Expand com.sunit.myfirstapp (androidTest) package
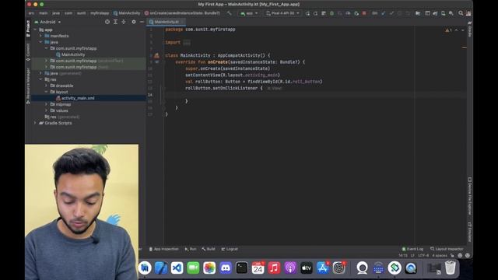The image size is (498, 280). pos(47,61)
